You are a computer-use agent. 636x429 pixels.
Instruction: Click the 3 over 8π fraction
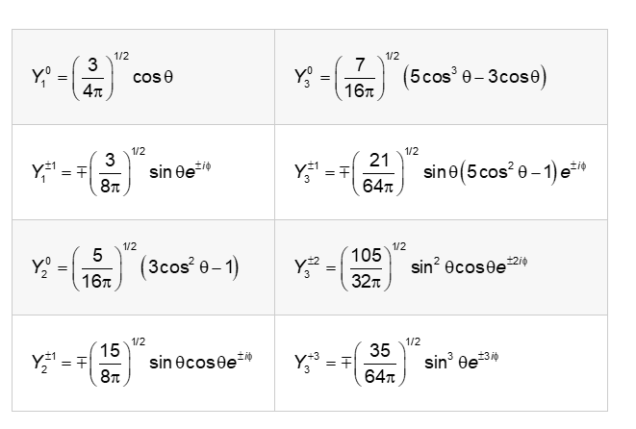pos(109,171)
